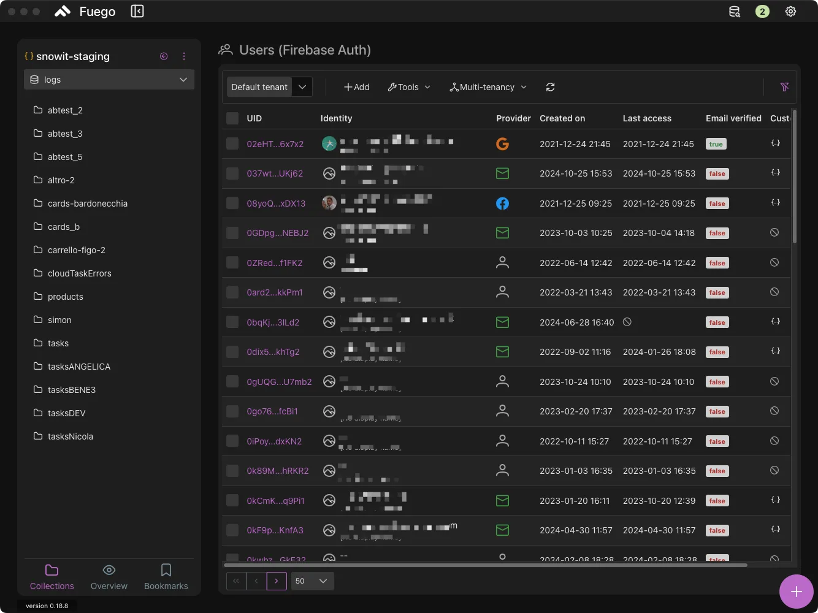Check the select-all checkbox in the table header
The width and height of the screenshot is (818, 613).
(232, 118)
